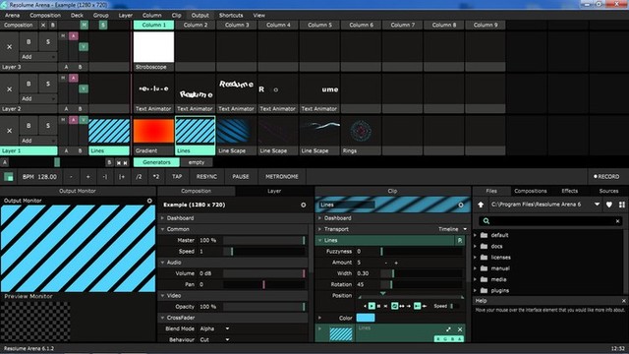Open clip panel settings circle icon
Image resolution: width=629 pixels, height=354 pixels.
[x=461, y=205]
